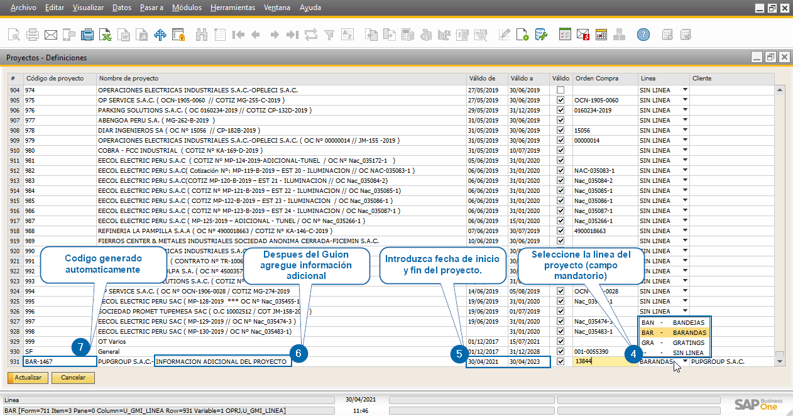Expand Linea dropdown for row 910 COBRA
Image resolution: width=793 pixels, height=416 pixels.
point(685,150)
